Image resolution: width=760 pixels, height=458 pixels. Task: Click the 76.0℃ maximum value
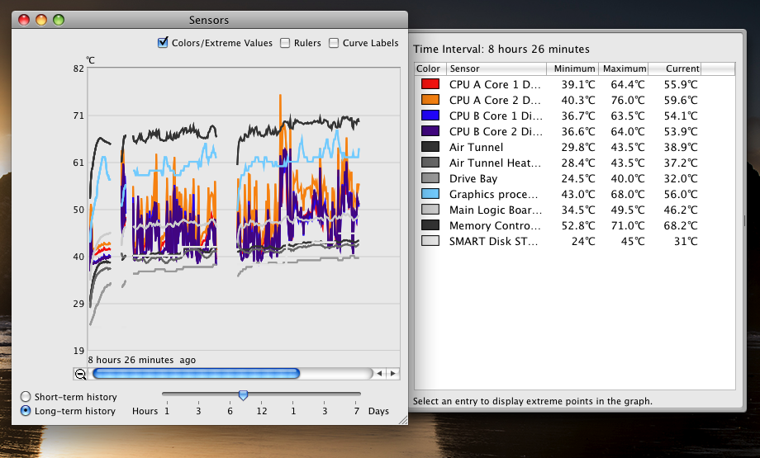pyautogui.click(x=628, y=100)
